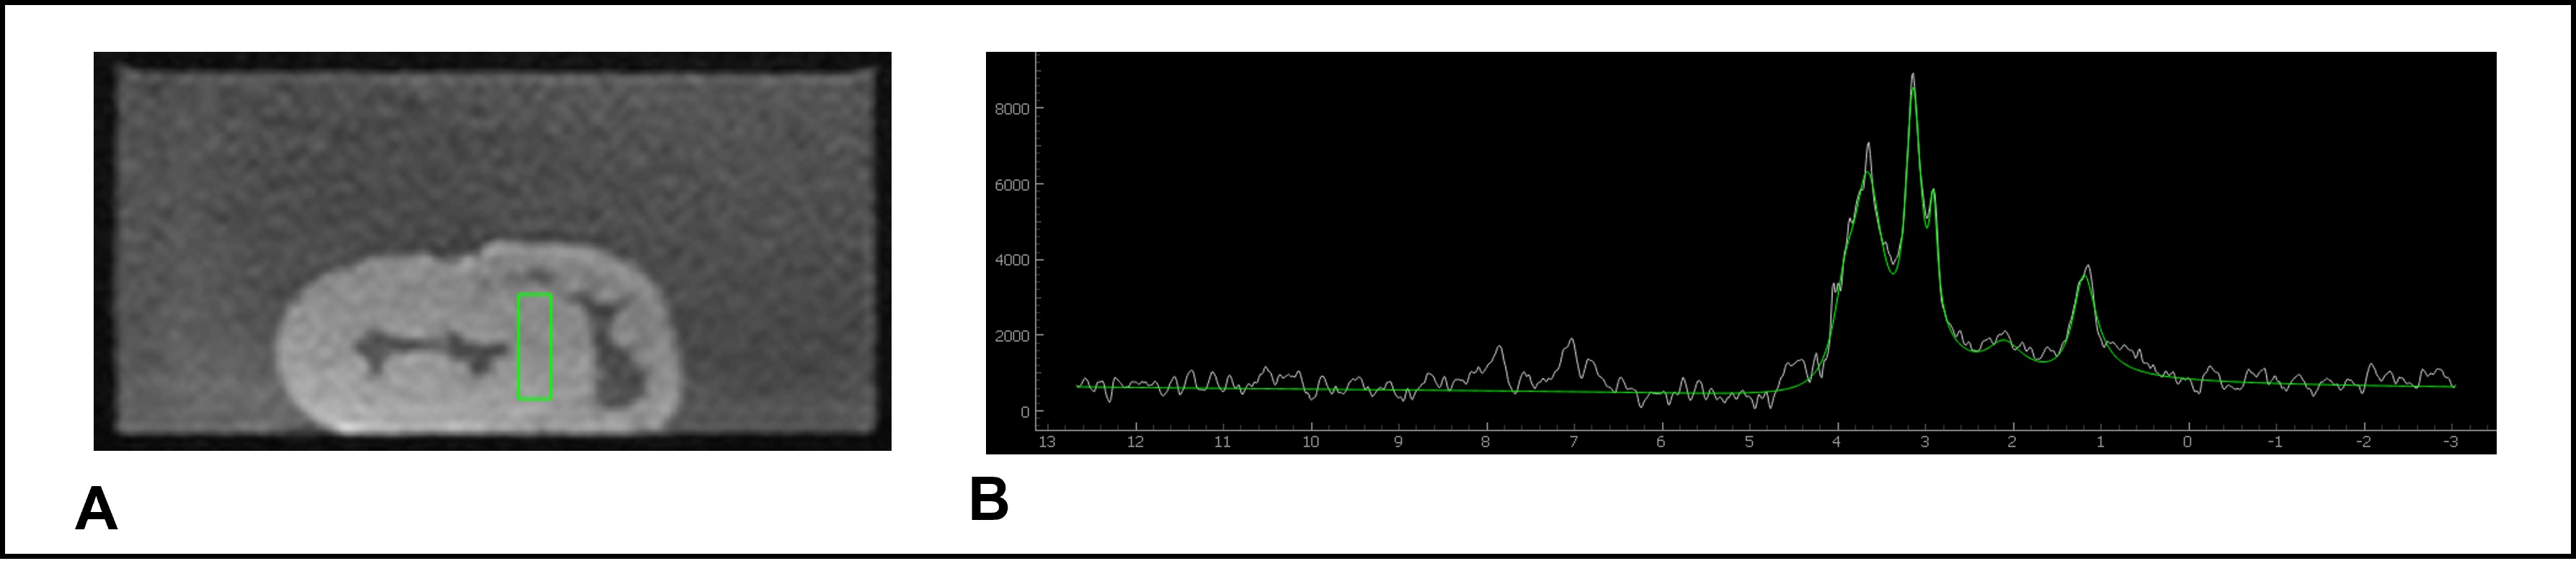Image resolution: width=2576 pixels, height=579 pixels.
Task: Click the x-axis tick label "-3"
Action: click(2450, 442)
